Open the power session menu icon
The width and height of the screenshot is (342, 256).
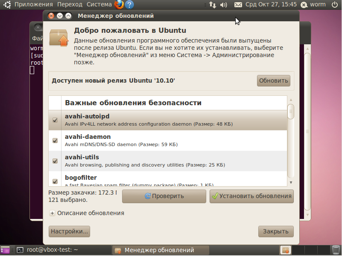(x=335, y=5)
